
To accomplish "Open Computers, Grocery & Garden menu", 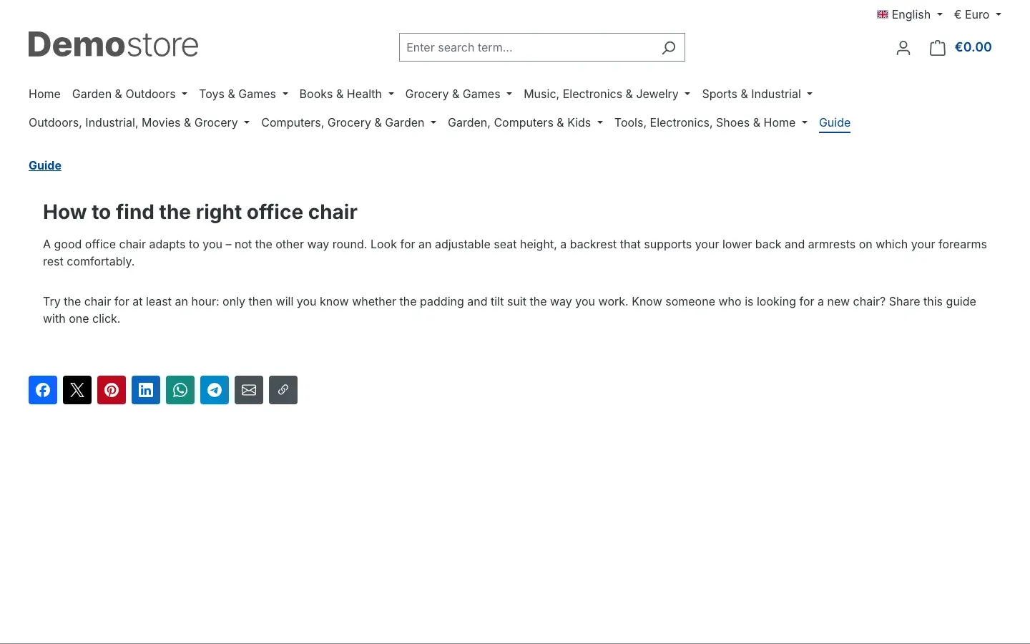I will (348, 122).
